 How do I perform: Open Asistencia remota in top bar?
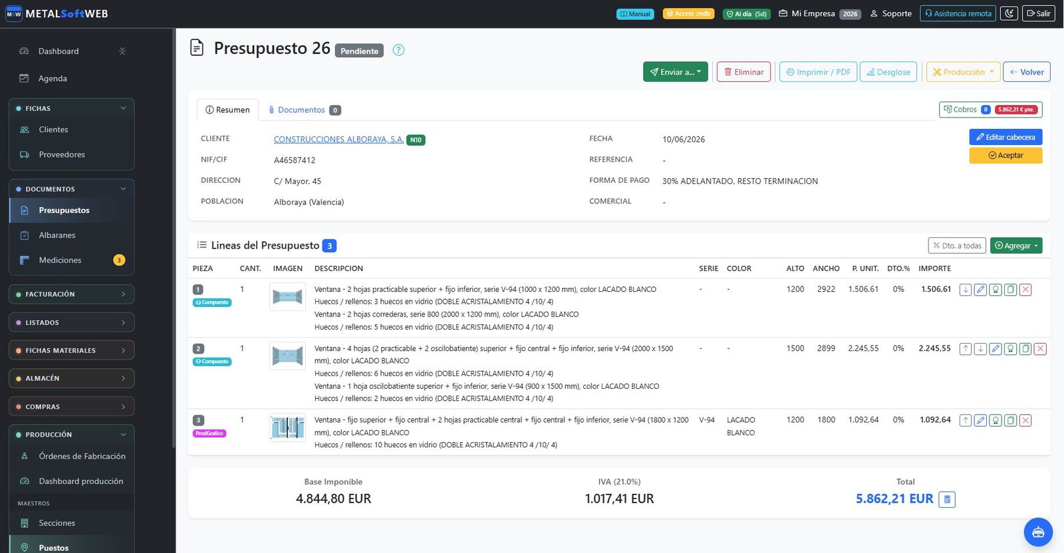[958, 13]
